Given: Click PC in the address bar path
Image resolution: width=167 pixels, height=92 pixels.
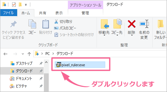Looking at the screenshot, I should pyautogui.click(x=48, y=54).
